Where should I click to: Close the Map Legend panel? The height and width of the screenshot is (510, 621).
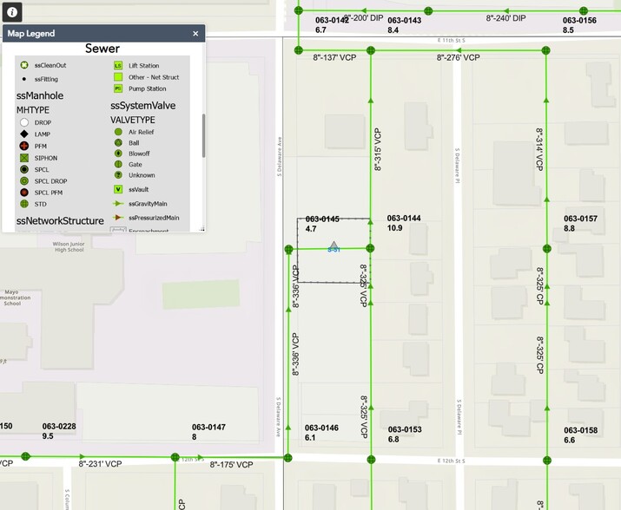[195, 34]
